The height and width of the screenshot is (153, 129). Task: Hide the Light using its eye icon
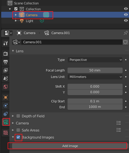click(x=126, y=21)
